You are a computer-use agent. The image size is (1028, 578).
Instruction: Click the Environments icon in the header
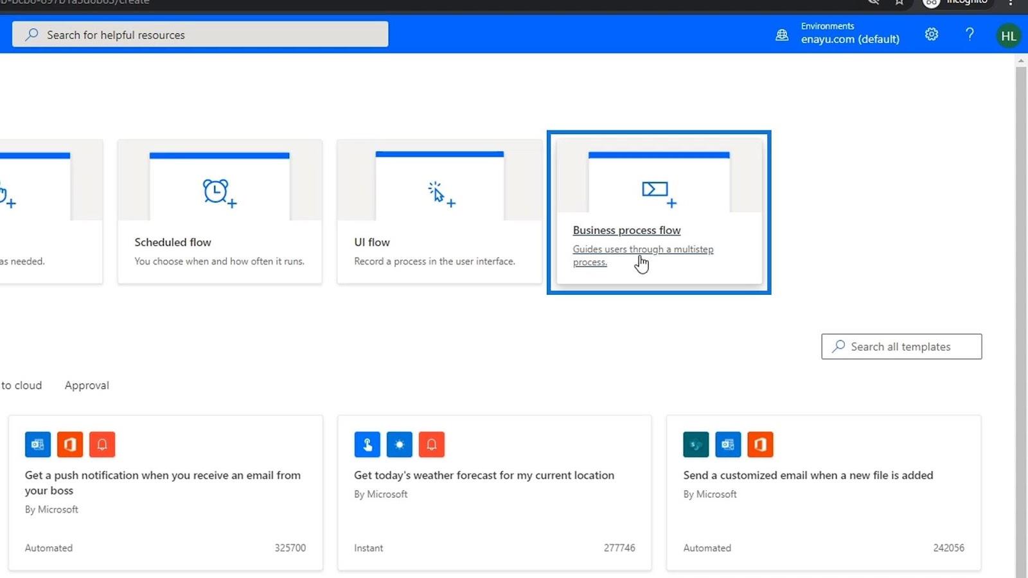(782, 35)
